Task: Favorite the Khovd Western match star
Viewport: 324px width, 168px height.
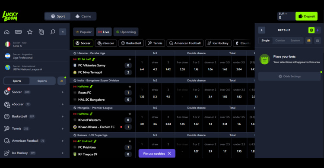Action: point(130,114)
